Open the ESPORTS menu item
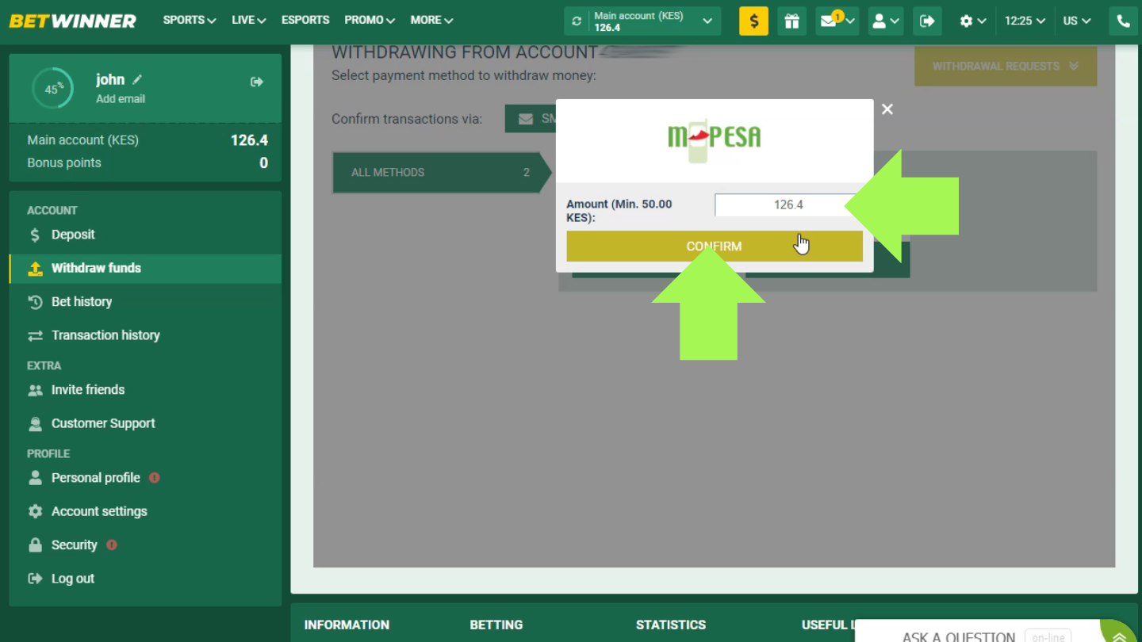This screenshot has width=1142, height=642. coord(305,21)
